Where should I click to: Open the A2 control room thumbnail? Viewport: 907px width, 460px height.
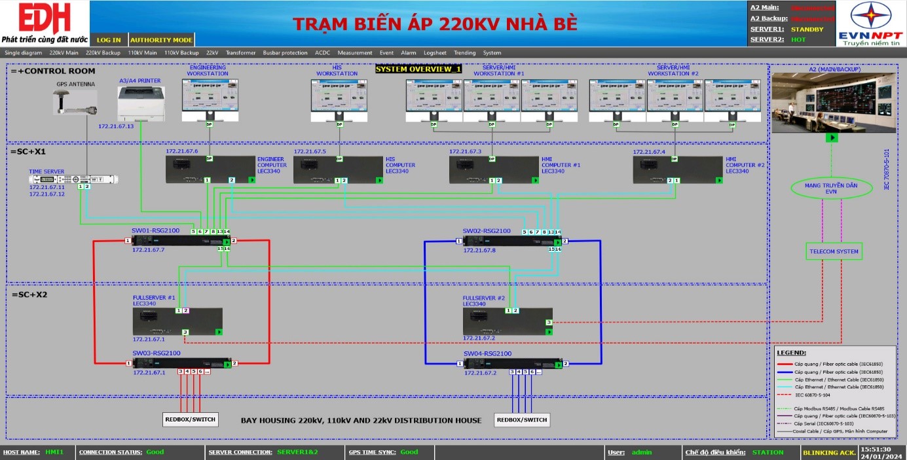pos(831,103)
